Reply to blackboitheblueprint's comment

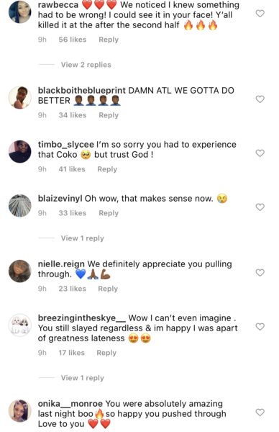coord(109,115)
